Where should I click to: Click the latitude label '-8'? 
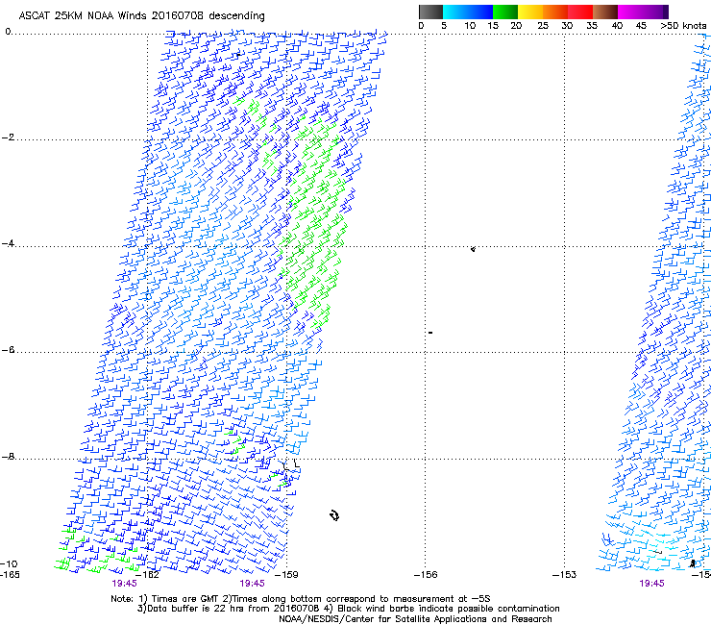pyautogui.click(x=8, y=457)
